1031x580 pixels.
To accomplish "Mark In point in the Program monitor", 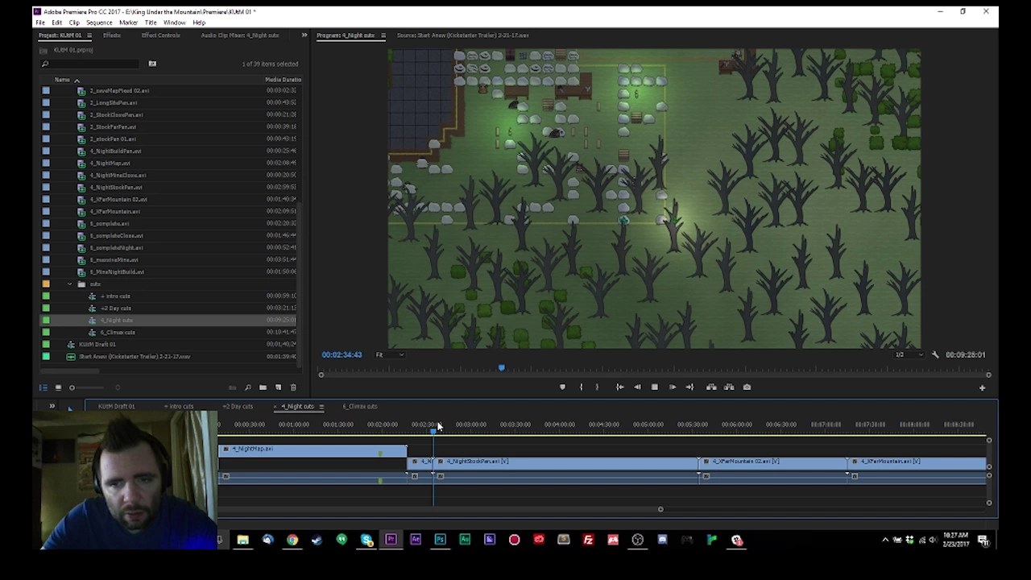I will (x=581, y=387).
